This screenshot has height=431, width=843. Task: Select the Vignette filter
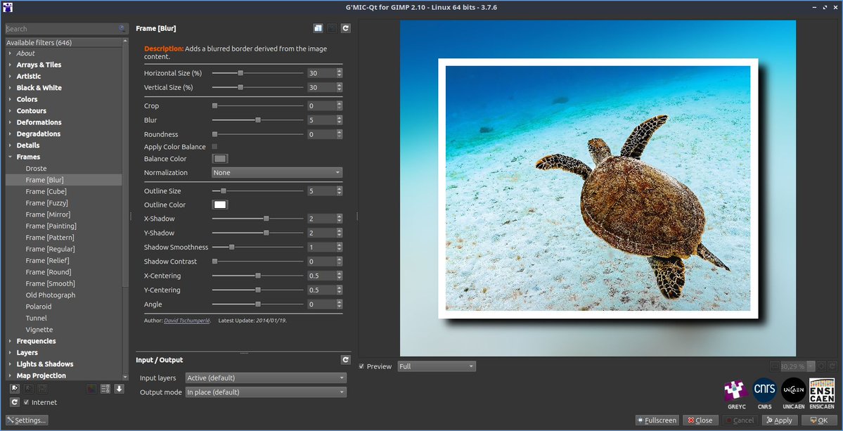click(x=39, y=330)
